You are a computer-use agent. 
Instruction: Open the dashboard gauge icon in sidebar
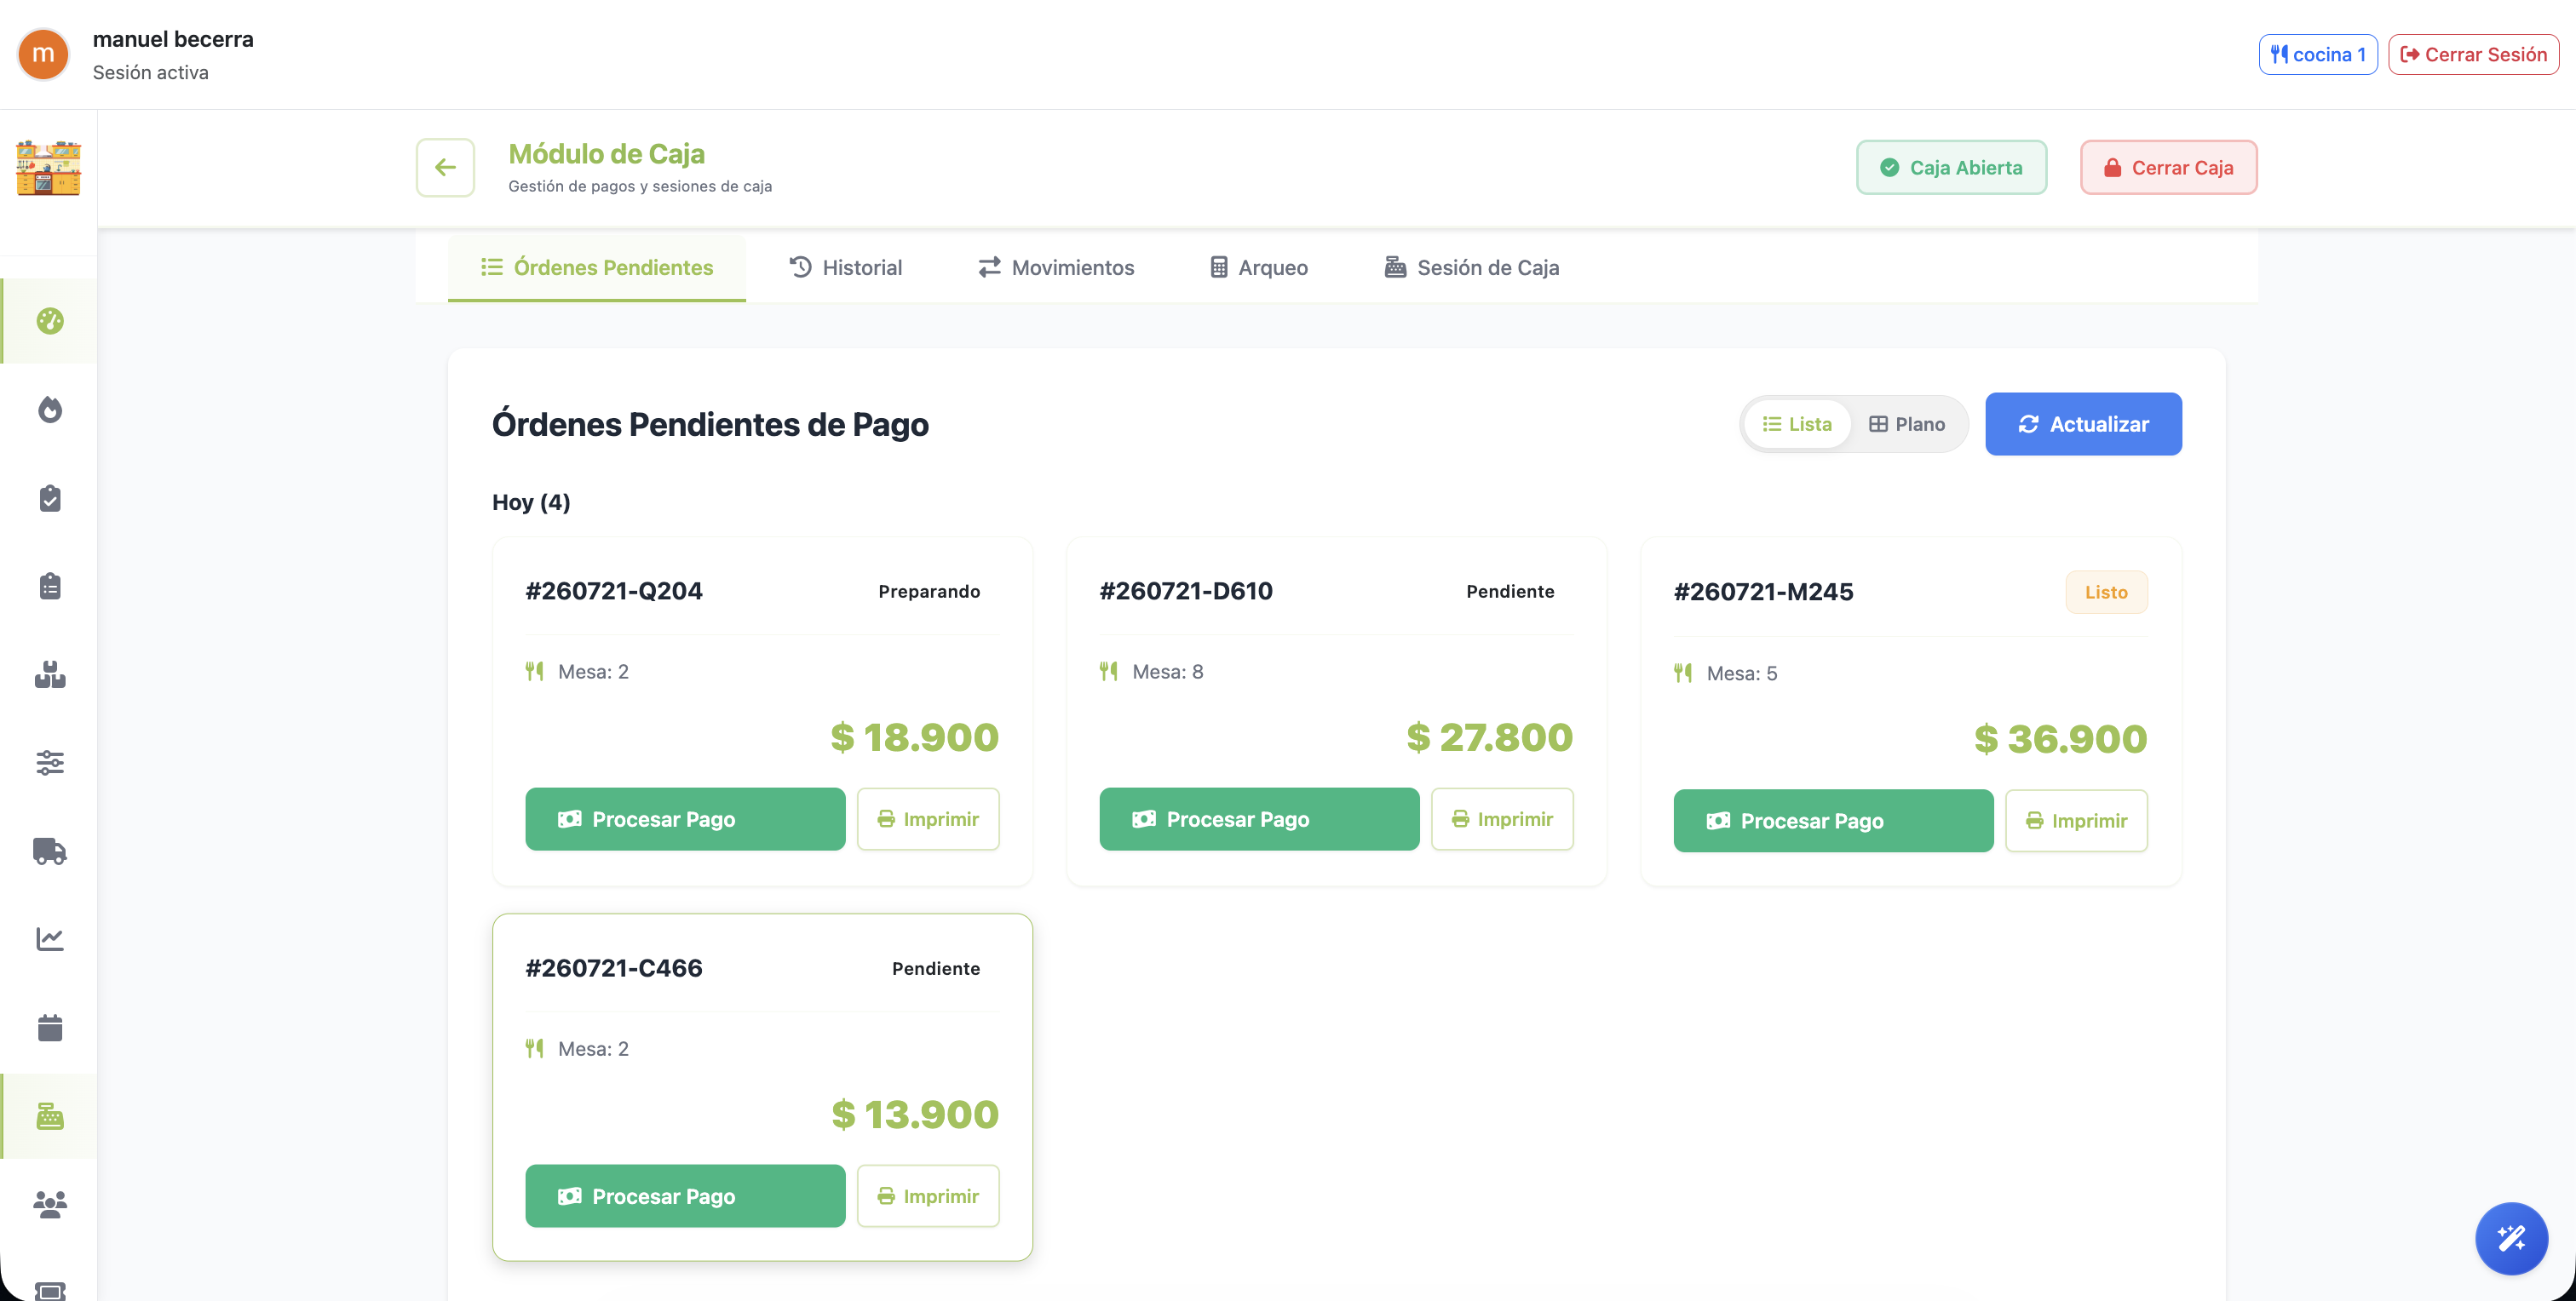[50, 321]
